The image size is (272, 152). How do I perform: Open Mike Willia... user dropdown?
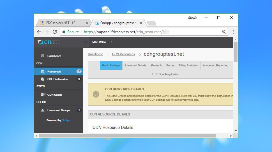[102, 42]
